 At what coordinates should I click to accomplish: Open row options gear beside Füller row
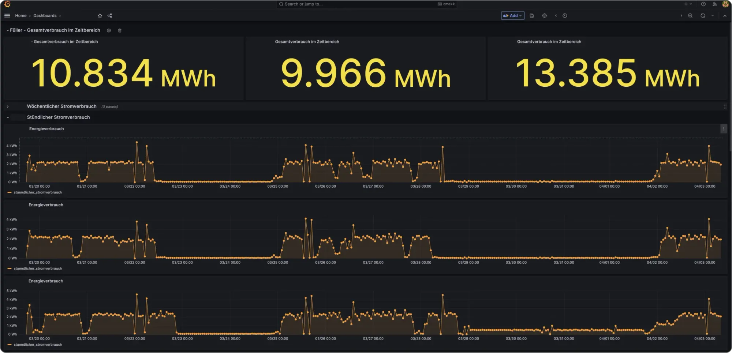[x=109, y=30]
